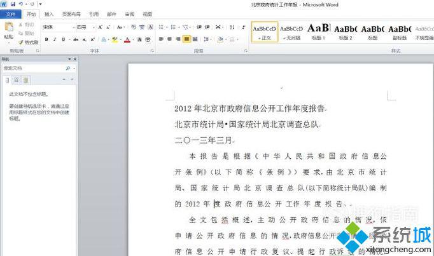The height and width of the screenshot is (256, 434).
Task: Toggle Subscript formatting
Action: [x=85, y=39]
